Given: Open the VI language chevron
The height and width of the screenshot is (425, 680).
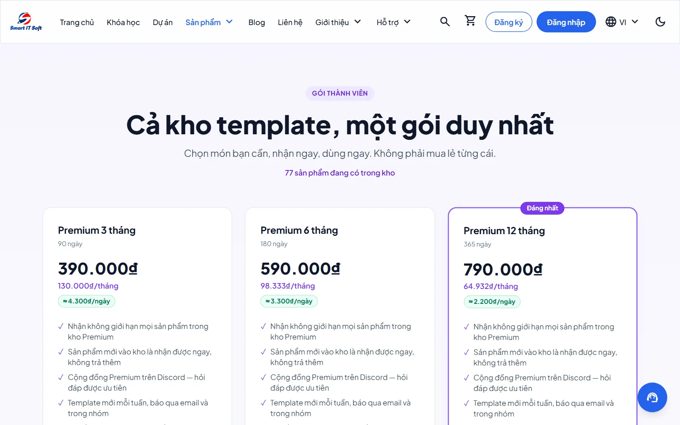Looking at the screenshot, I should coord(635,22).
